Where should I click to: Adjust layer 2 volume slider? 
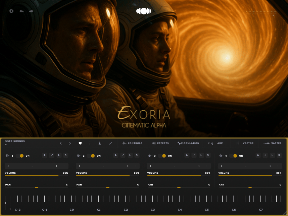point(107,176)
